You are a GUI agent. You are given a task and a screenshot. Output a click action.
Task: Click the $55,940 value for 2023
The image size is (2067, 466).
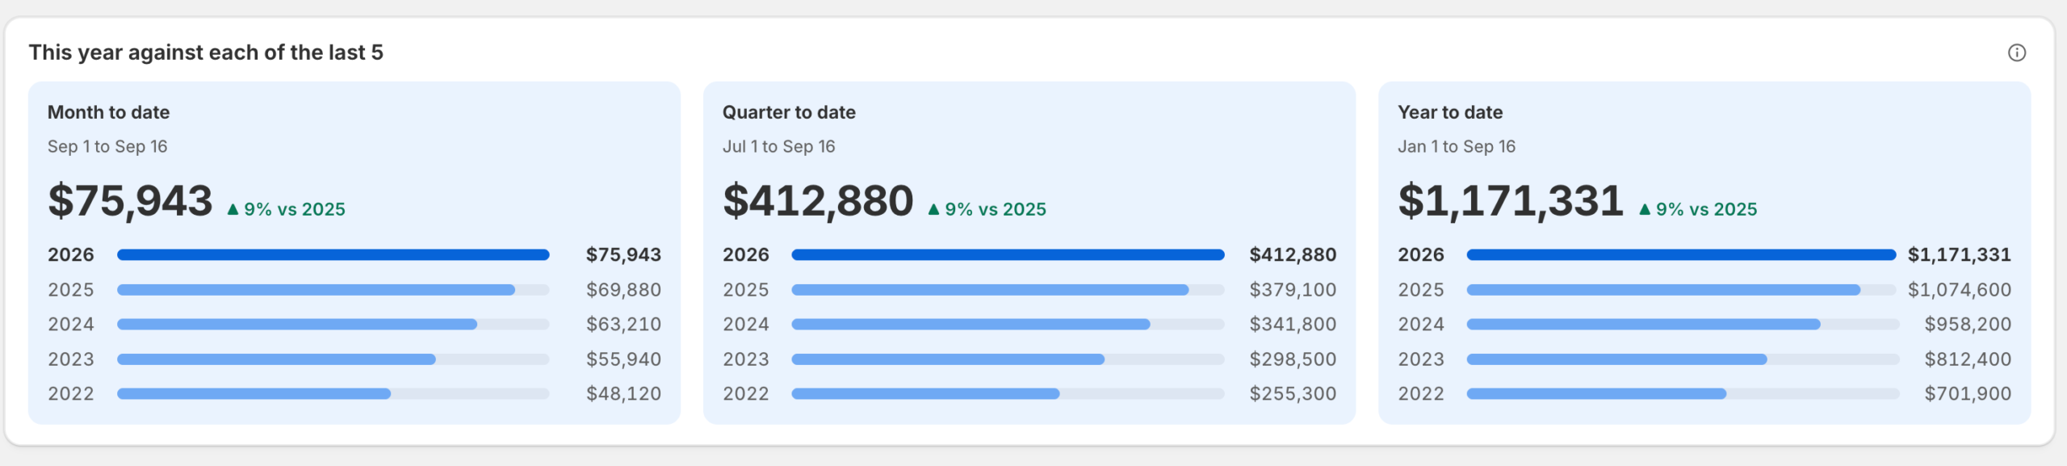pyautogui.click(x=623, y=359)
